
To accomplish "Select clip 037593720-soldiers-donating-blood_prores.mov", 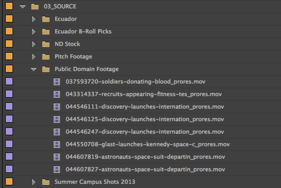I will pyautogui.click(x=136, y=81).
